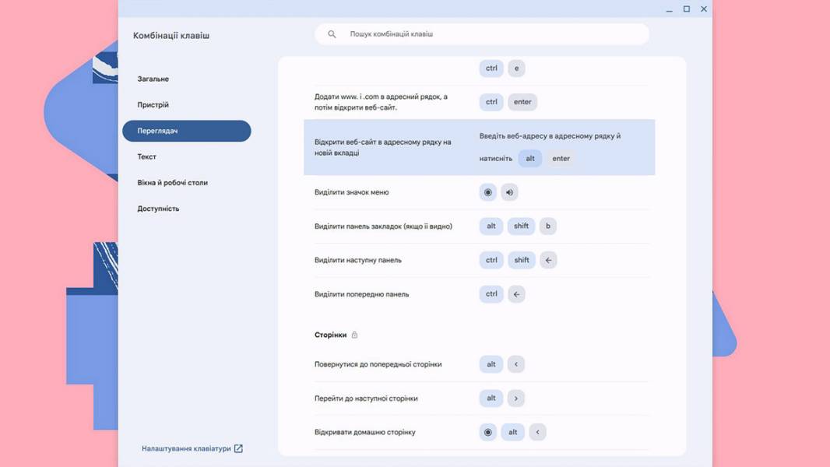This screenshot has width=830, height=467.
Task: Click the launcher key icon for menu highlight
Action: tap(487, 192)
